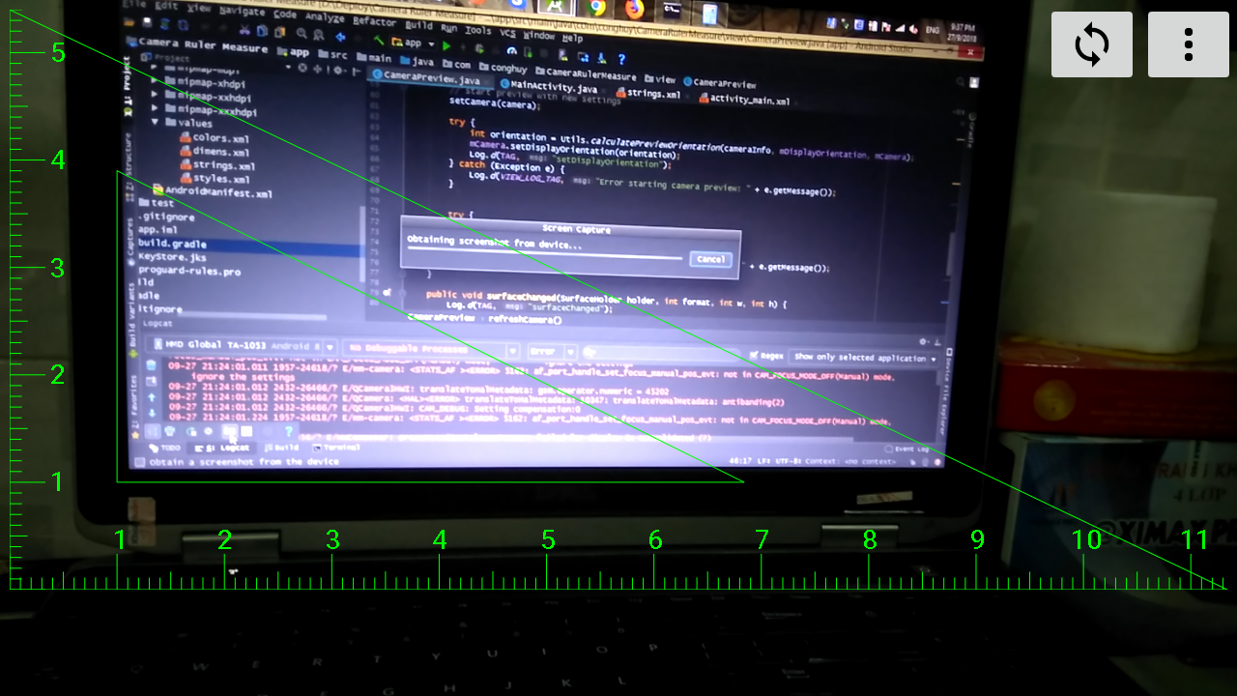
Task: Expand the mipmap-xxhdpi folder arrow
Action: coord(156,96)
